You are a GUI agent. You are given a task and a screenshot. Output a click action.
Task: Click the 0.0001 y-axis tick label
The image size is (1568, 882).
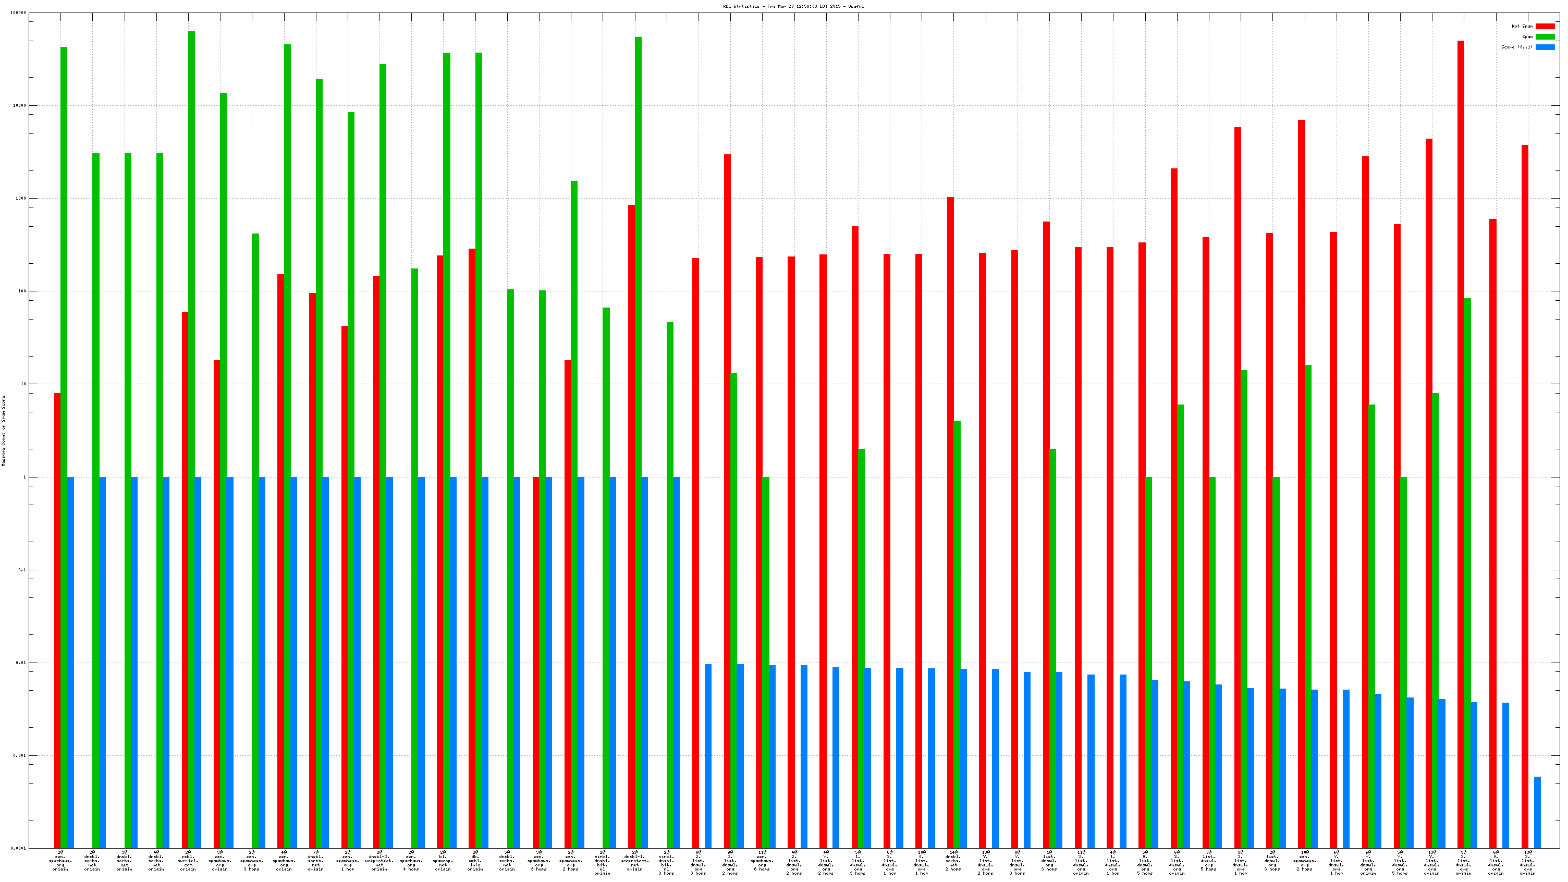tap(19, 848)
